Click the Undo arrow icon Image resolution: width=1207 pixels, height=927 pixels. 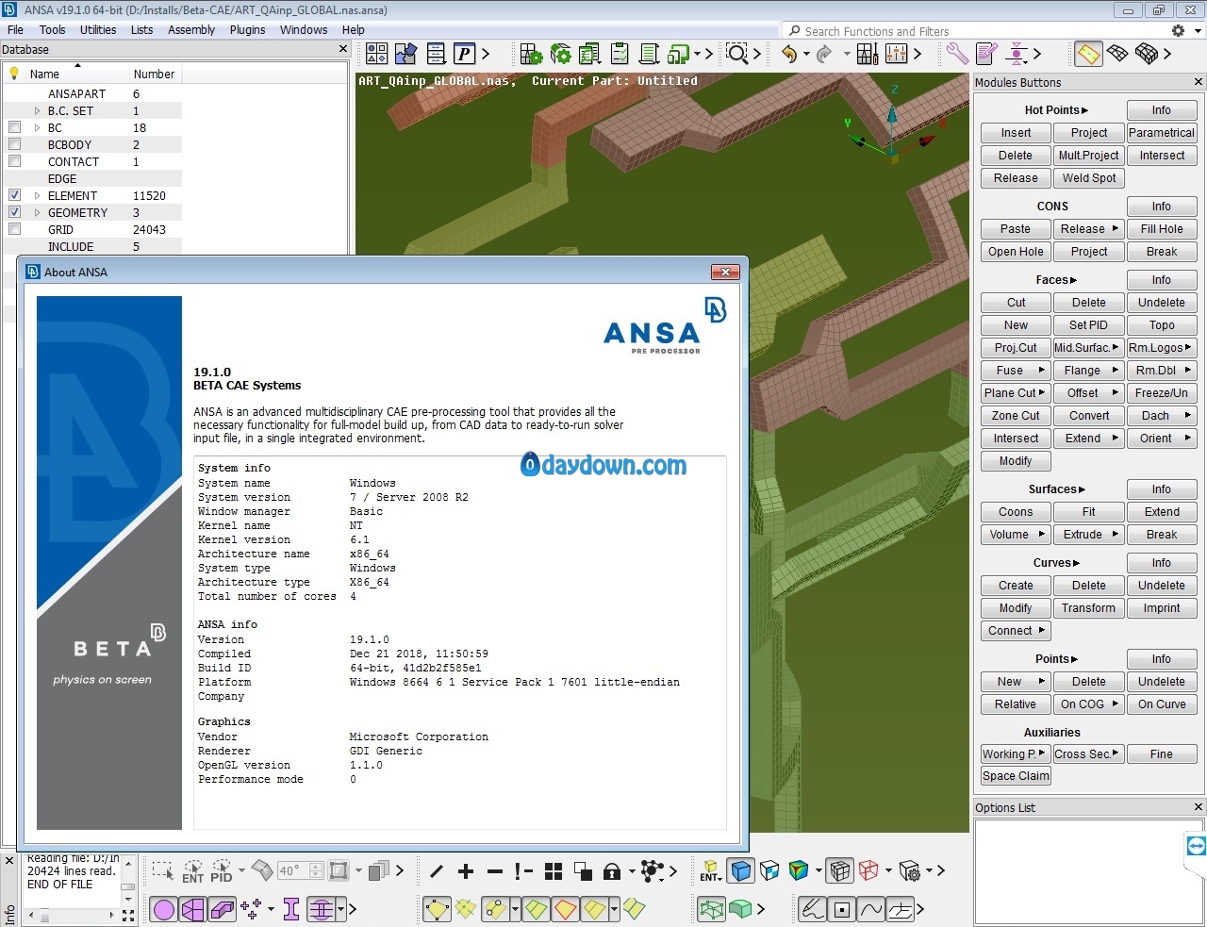pos(789,54)
